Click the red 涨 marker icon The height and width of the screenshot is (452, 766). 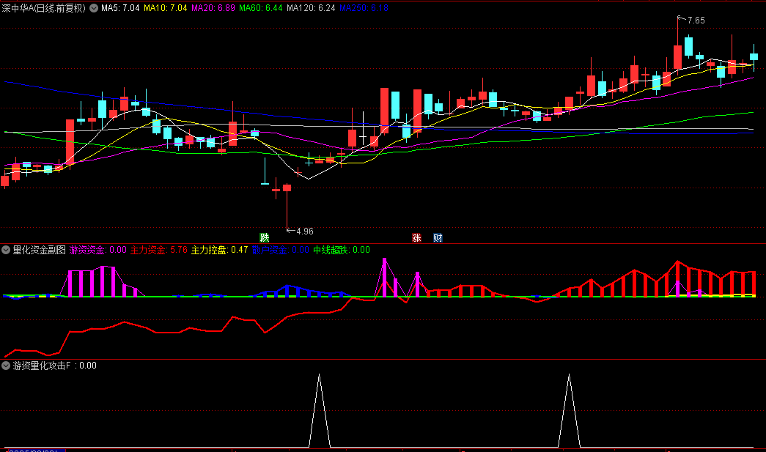[x=416, y=237]
